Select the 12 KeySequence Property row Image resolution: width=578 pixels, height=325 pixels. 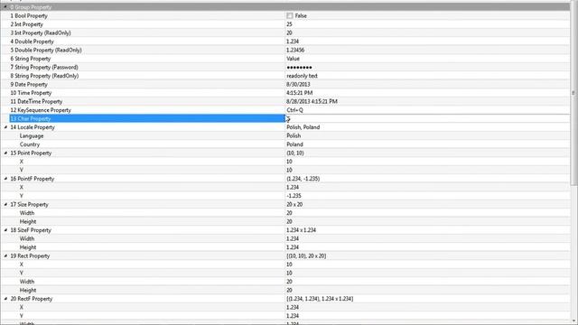point(285,110)
